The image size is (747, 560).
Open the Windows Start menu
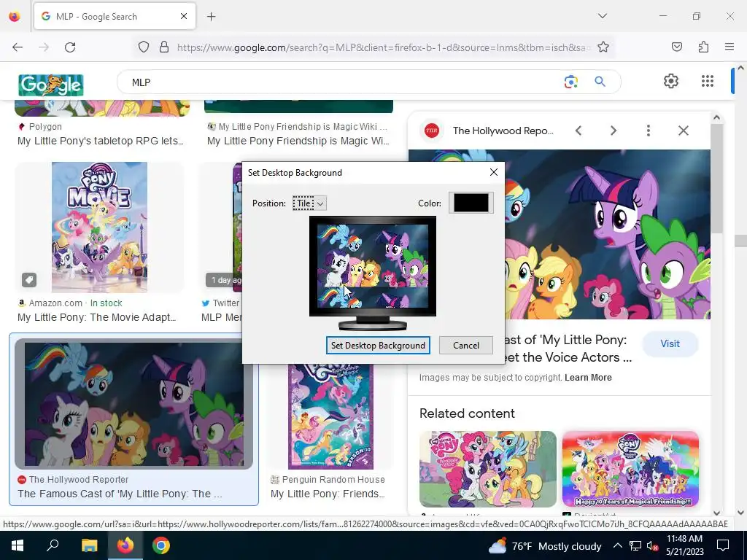coord(18,545)
